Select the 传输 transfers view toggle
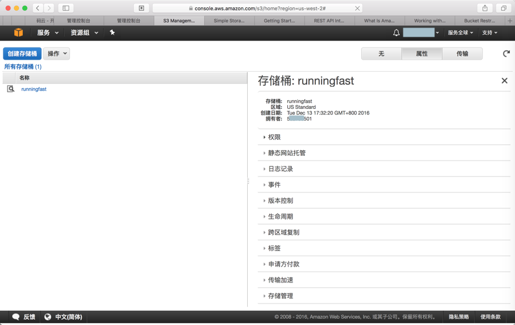Viewport: 515px width, 325px height. [x=462, y=54]
